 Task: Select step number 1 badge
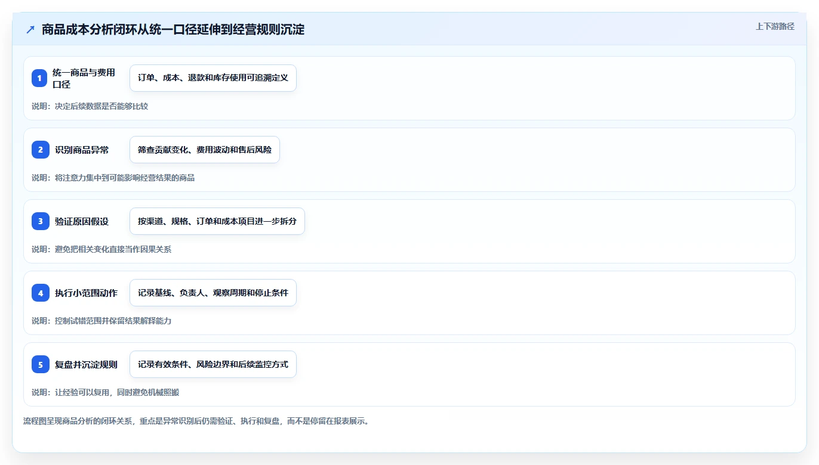click(x=41, y=78)
